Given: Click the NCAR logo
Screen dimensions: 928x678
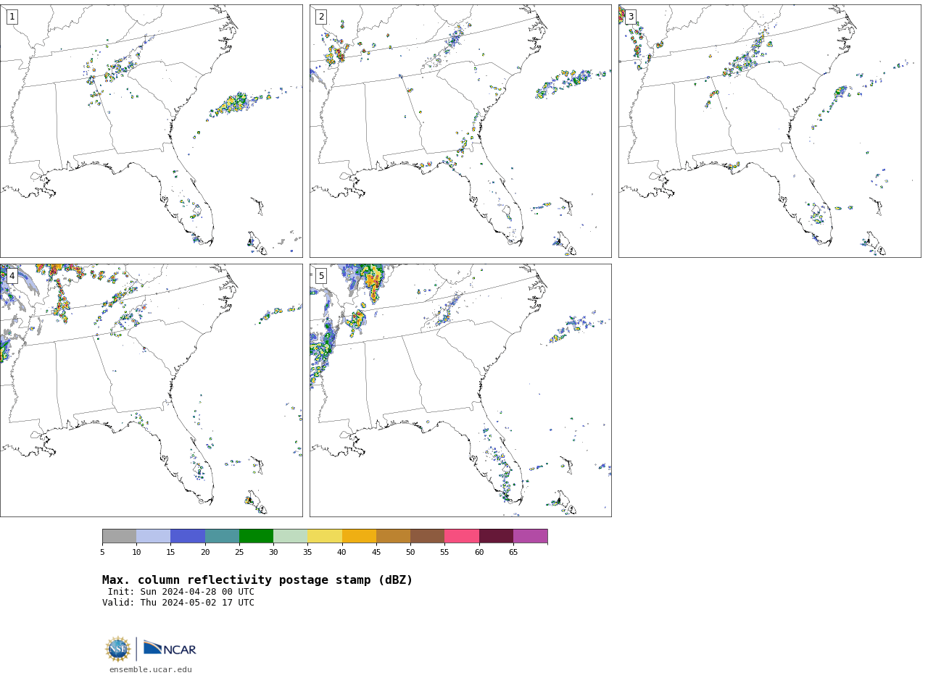Looking at the screenshot, I should (x=170, y=648).
